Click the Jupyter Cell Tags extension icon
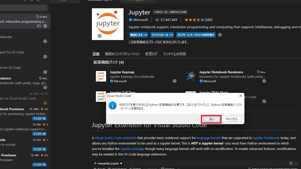 (101, 96)
